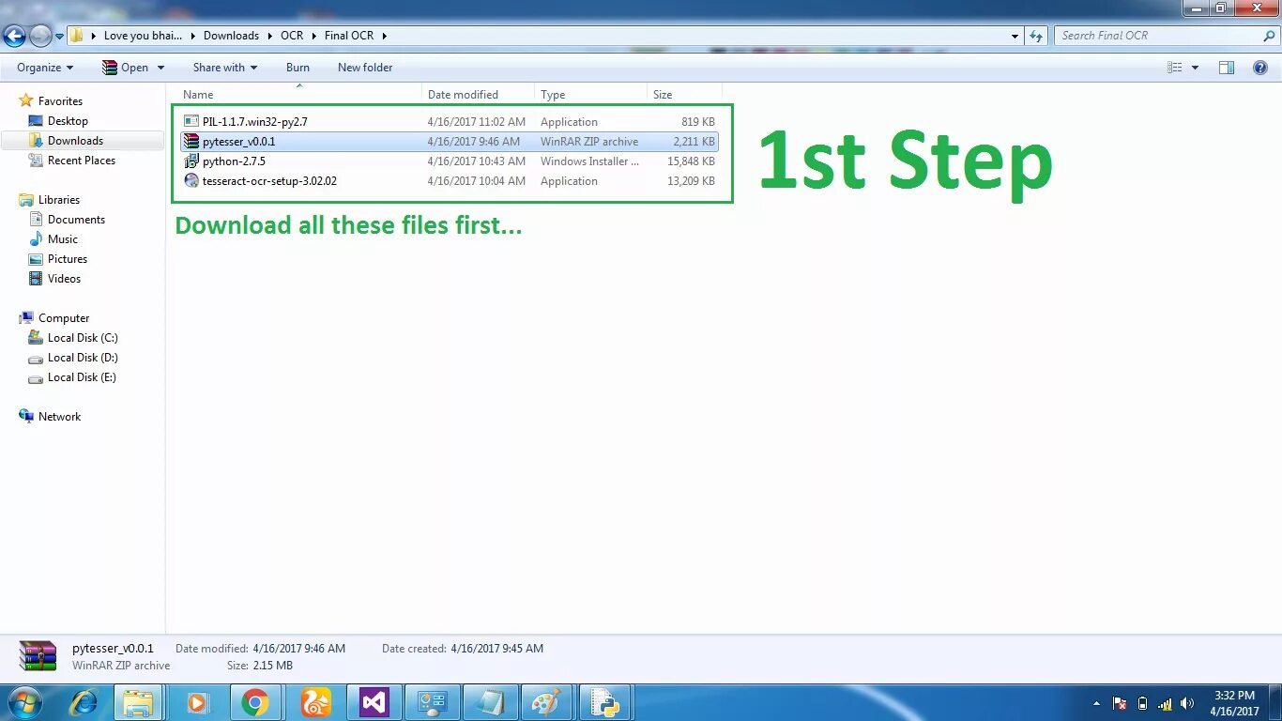Select Computer in navigation pane

[64, 318]
